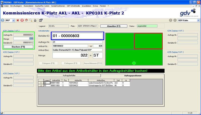Click the Zulagern (F9) button

click(48, 63)
